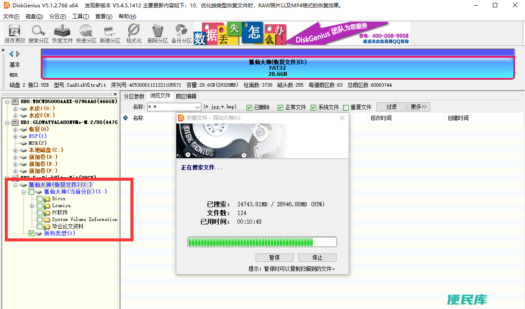Sort by 创建时间 column header
This screenshot has width=525, height=309.
point(483,118)
